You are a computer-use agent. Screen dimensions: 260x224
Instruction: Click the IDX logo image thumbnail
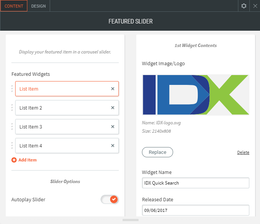195,95
